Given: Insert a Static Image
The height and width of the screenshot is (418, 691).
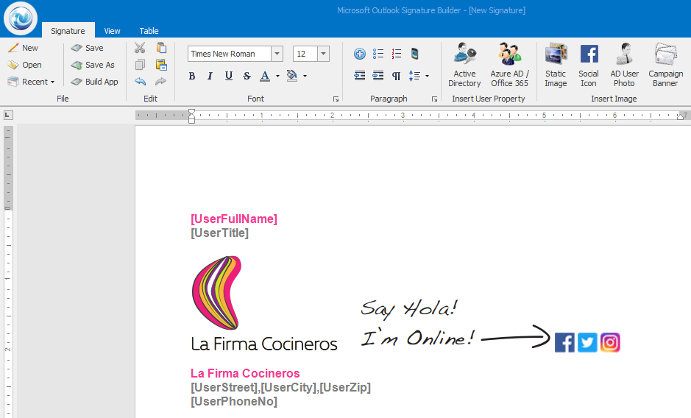Looking at the screenshot, I should [556, 65].
